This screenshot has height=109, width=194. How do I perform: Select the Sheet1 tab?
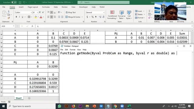coord(19,98)
